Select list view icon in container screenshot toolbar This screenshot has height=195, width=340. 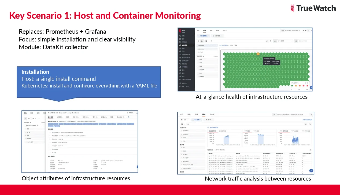[198, 41]
